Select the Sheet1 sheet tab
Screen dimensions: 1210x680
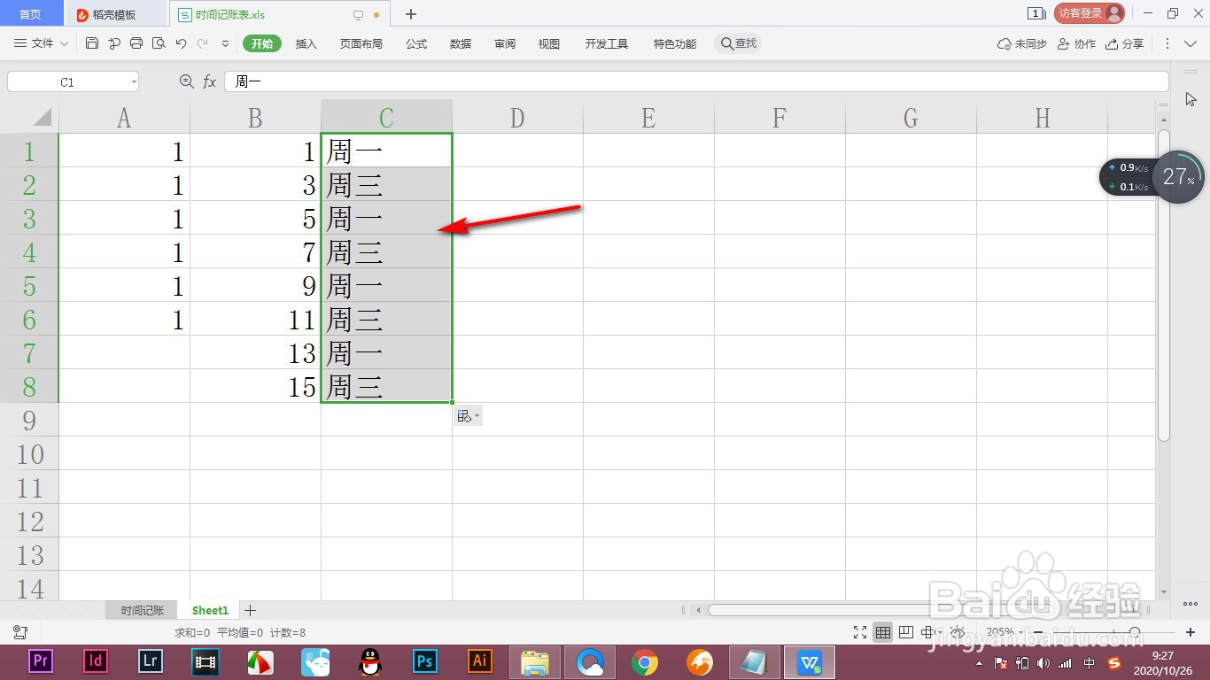210,610
